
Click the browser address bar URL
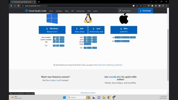point(36,6)
